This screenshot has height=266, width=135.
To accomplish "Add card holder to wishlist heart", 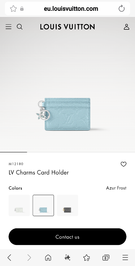I will click(x=123, y=164).
